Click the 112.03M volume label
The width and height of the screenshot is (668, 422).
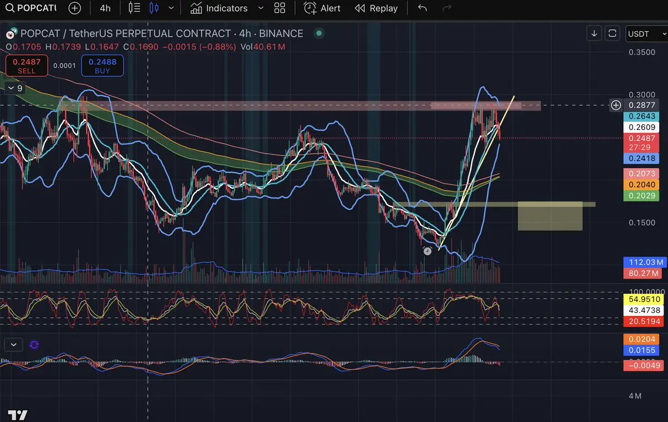point(645,262)
